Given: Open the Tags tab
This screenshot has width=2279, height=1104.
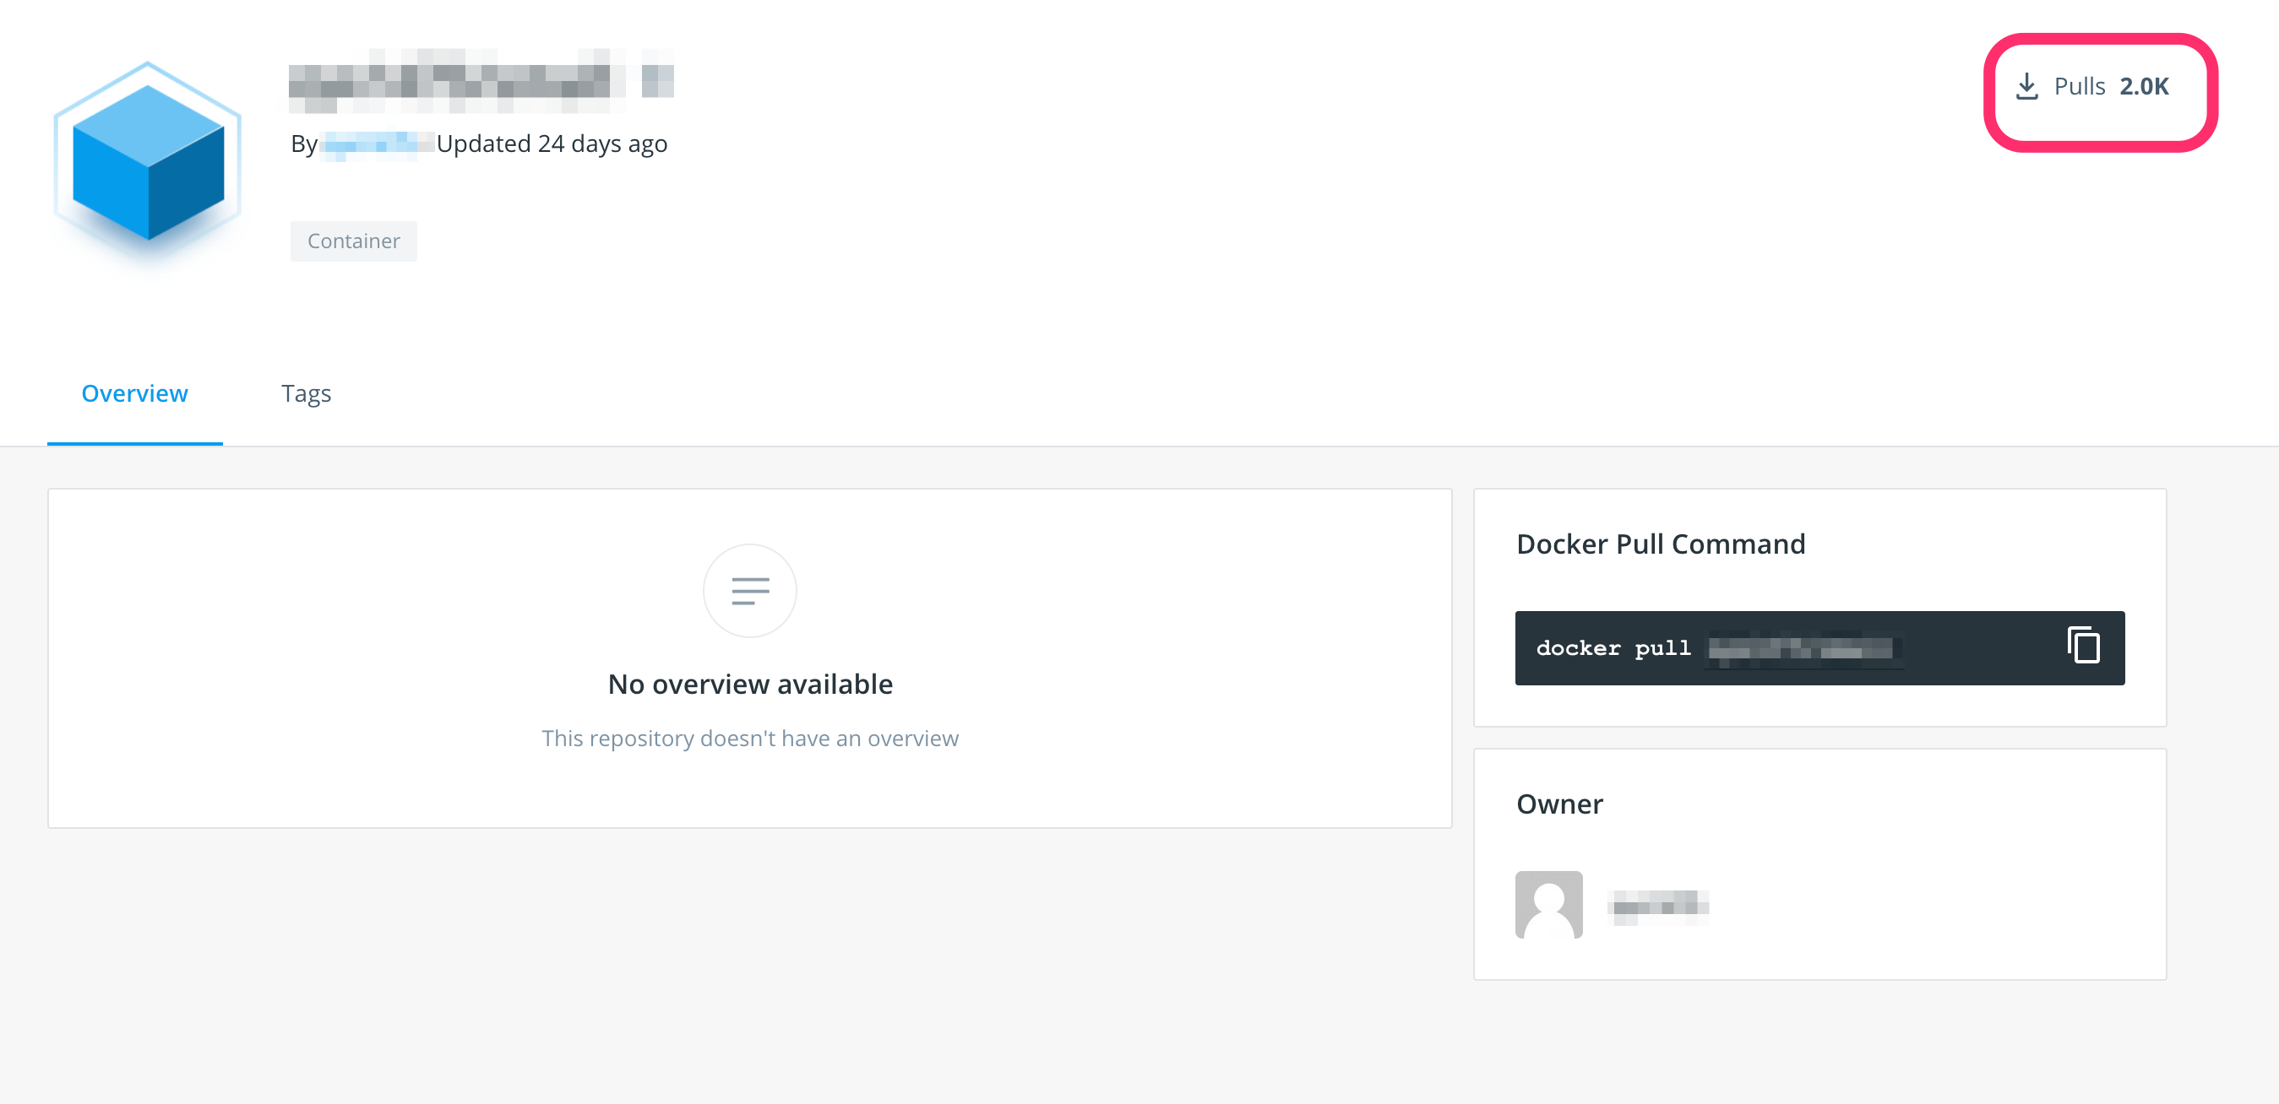Looking at the screenshot, I should pyautogui.click(x=306, y=393).
